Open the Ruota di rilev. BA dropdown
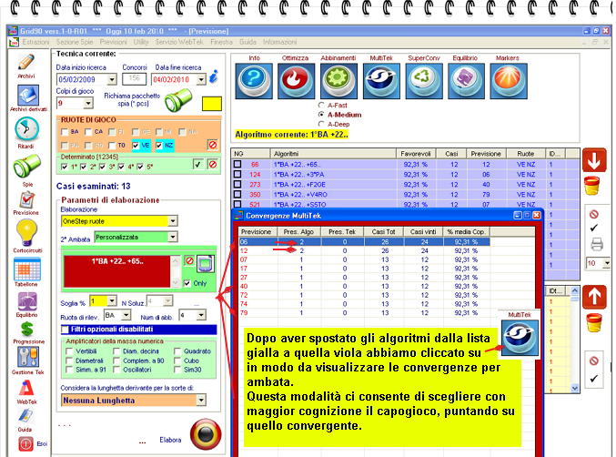Screen dimensions: 616x457 tap(126, 315)
